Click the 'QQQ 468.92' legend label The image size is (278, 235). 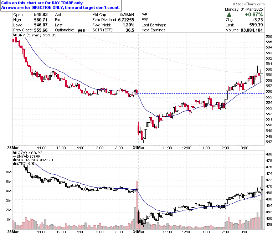(30, 153)
